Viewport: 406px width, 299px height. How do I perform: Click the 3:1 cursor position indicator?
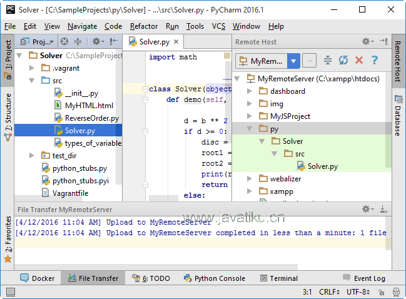tap(307, 292)
